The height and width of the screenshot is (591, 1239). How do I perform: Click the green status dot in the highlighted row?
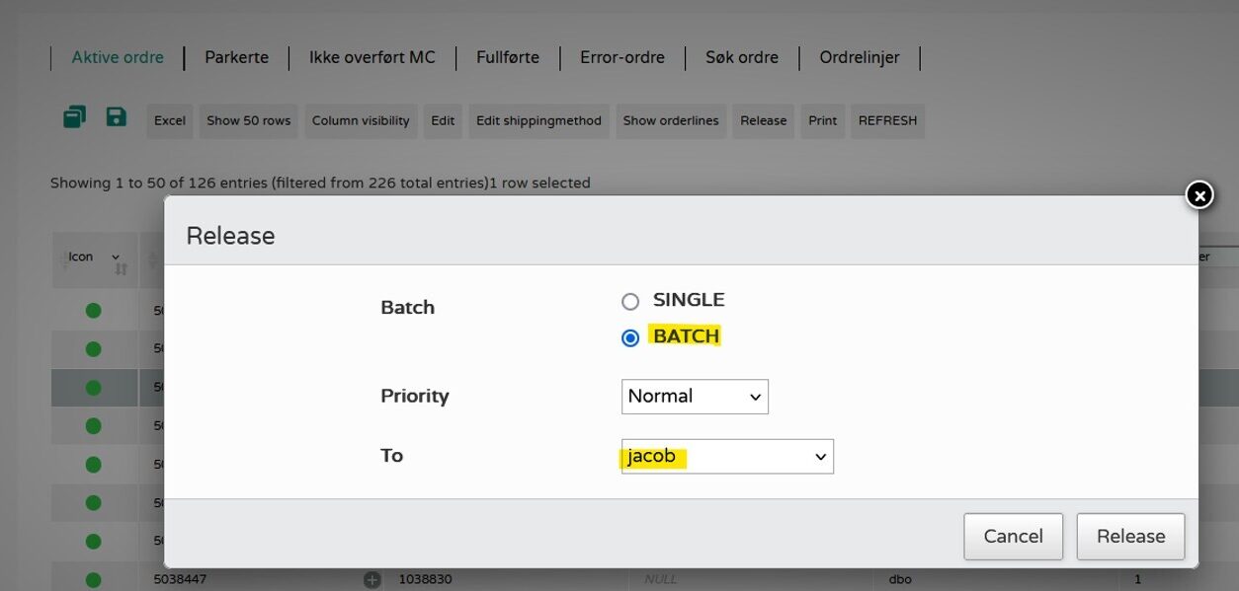tap(94, 388)
